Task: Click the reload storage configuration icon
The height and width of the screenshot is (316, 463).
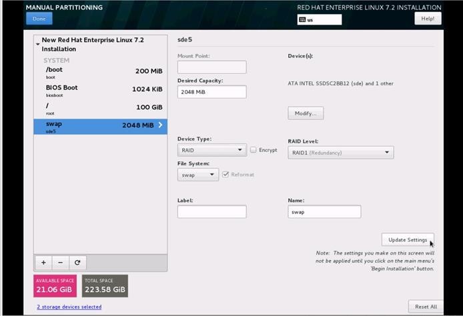Action: coord(77,263)
